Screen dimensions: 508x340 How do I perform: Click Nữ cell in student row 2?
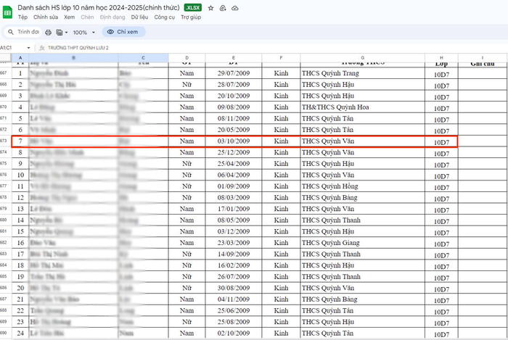(x=187, y=84)
